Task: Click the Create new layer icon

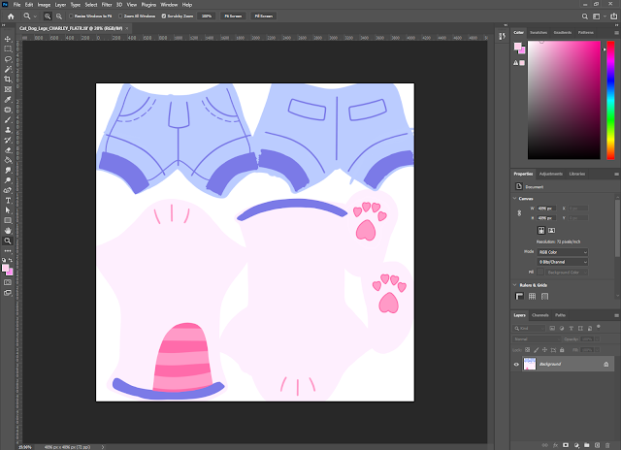Action: click(x=598, y=445)
